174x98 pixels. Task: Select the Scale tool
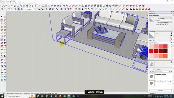click(2, 46)
